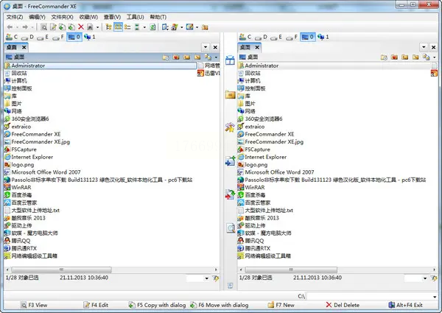This screenshot has width=442, height=313.
Task: Open the left status bar filter combo dropdown
Action: coord(206,278)
